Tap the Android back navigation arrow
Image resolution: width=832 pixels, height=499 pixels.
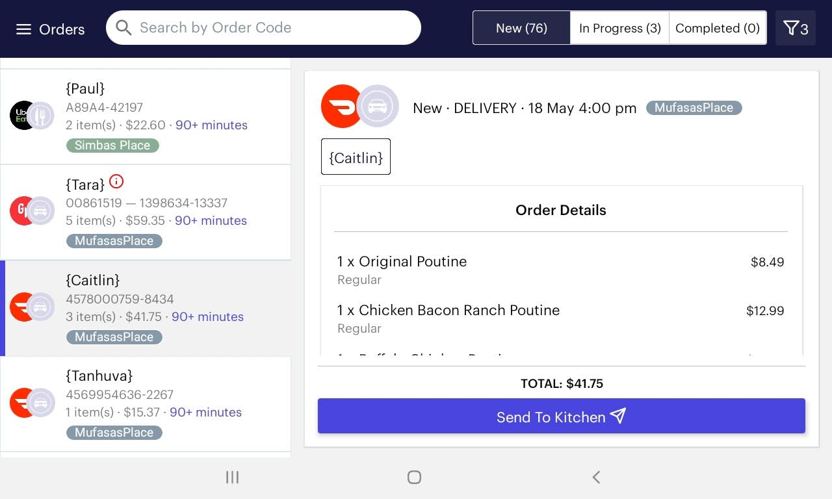(x=596, y=478)
